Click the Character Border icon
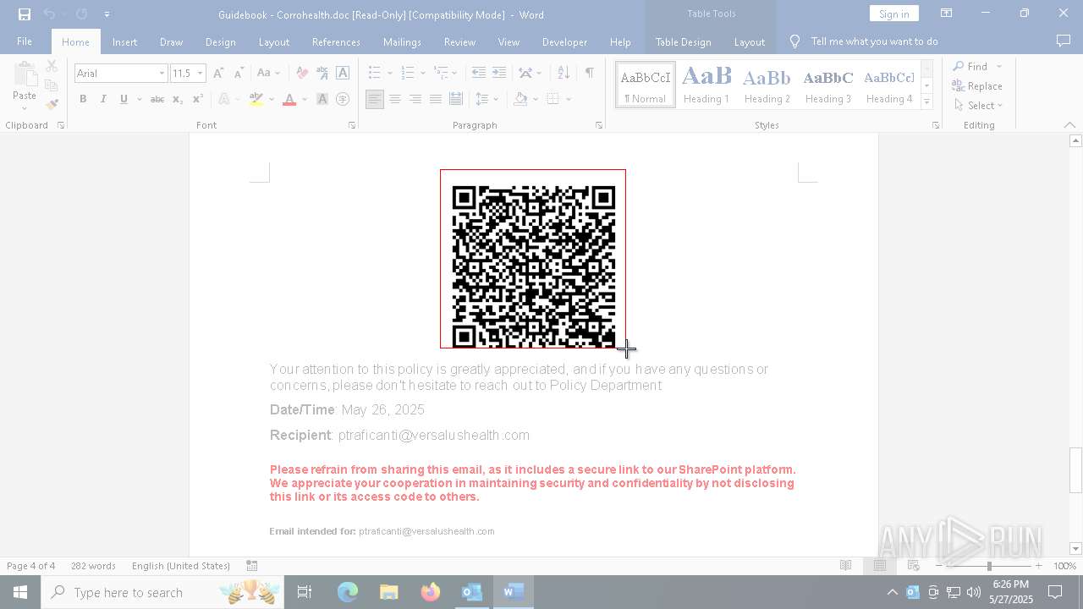The width and height of the screenshot is (1083, 609). pos(343,74)
